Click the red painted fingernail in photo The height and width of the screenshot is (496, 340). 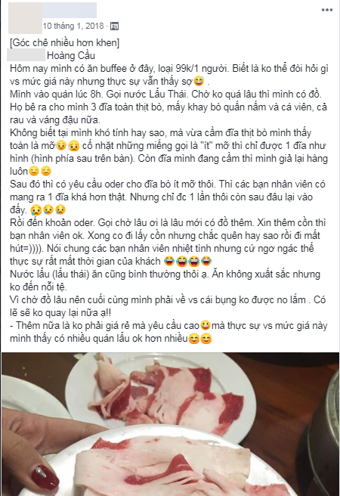pos(45,476)
